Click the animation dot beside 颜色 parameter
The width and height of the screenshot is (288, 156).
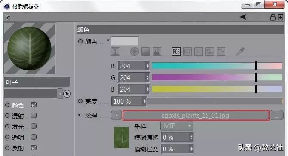80,41
